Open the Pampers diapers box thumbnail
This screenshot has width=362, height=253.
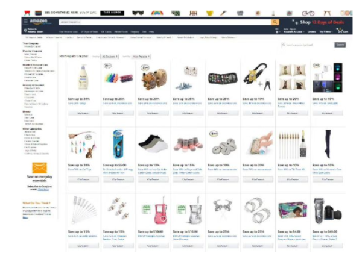(x=293, y=211)
